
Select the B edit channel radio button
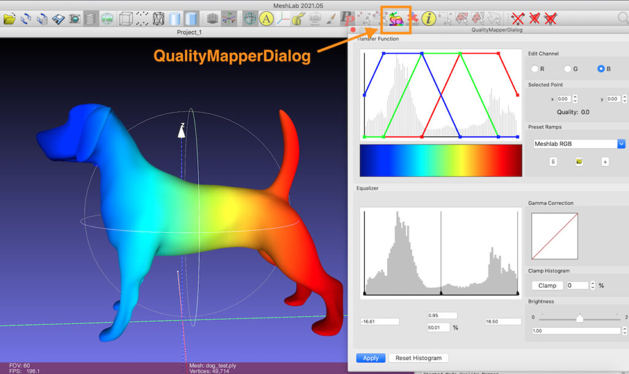point(601,69)
